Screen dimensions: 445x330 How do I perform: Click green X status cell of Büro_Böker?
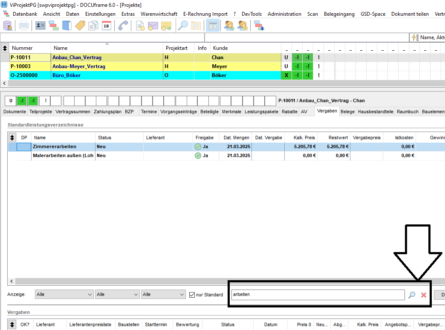(286, 75)
